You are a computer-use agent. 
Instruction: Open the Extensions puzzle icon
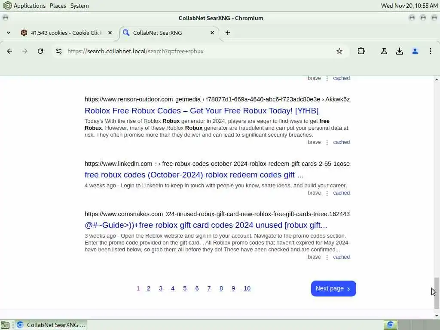(361, 51)
